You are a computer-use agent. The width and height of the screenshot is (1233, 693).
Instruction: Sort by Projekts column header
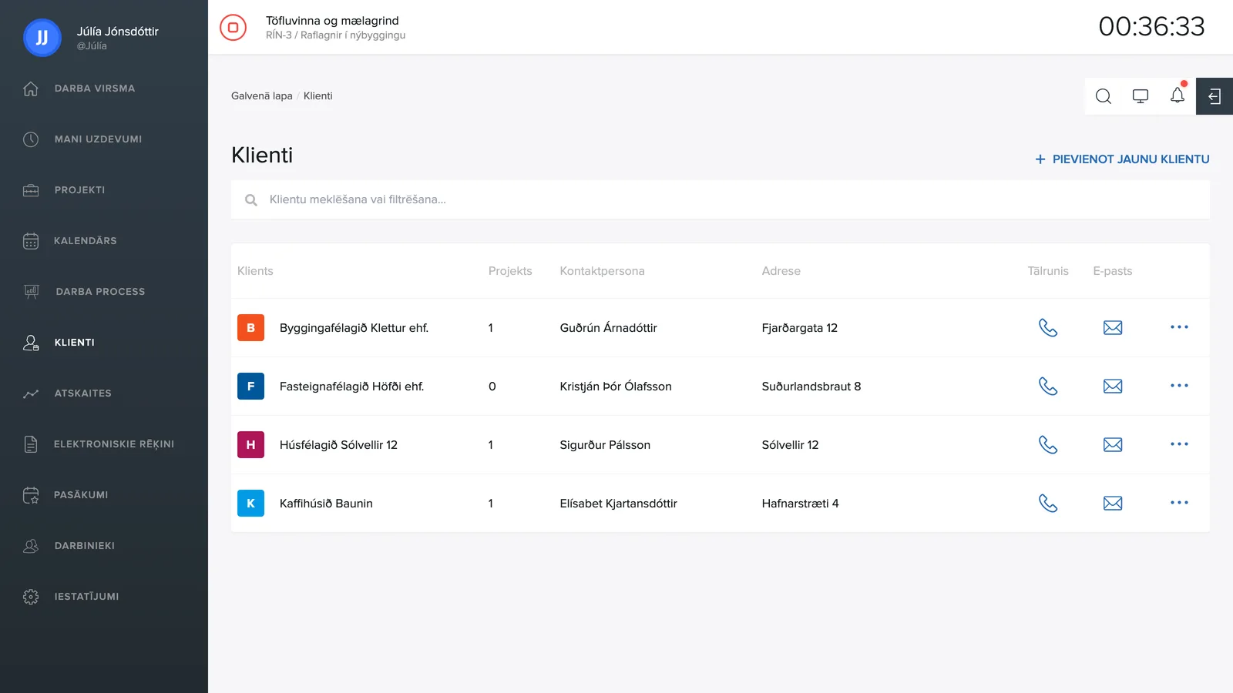pos(510,271)
